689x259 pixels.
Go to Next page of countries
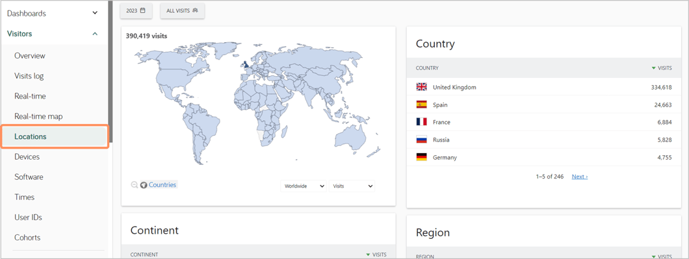(580, 177)
